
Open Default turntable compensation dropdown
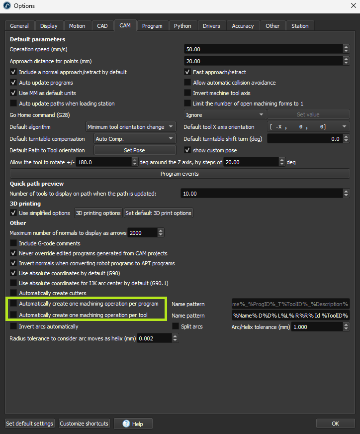click(x=134, y=139)
